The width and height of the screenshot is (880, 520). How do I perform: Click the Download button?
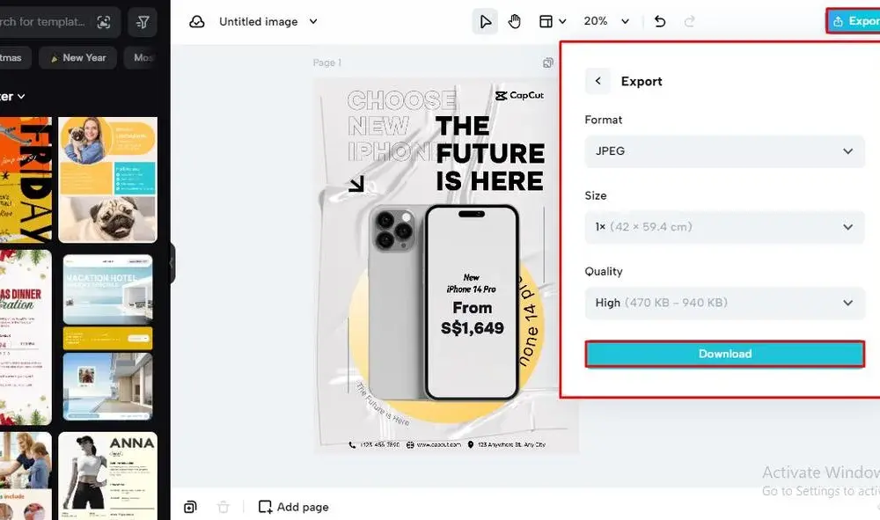724,354
